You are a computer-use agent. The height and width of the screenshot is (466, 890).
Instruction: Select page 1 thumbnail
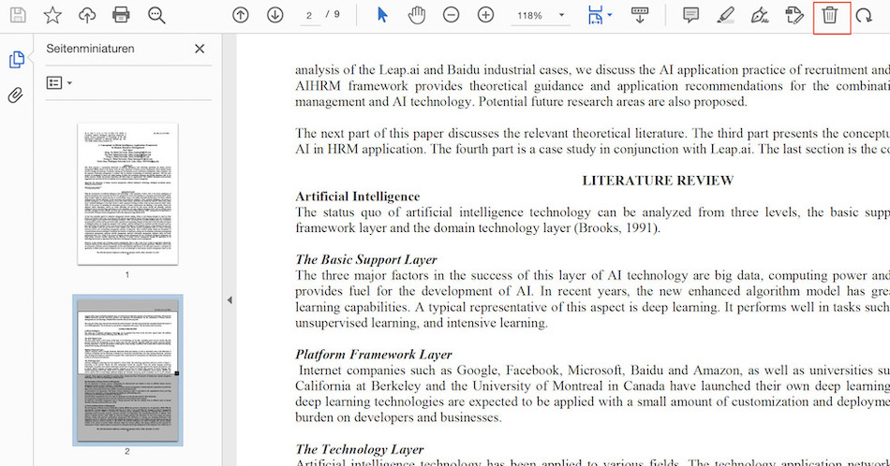tap(127, 194)
